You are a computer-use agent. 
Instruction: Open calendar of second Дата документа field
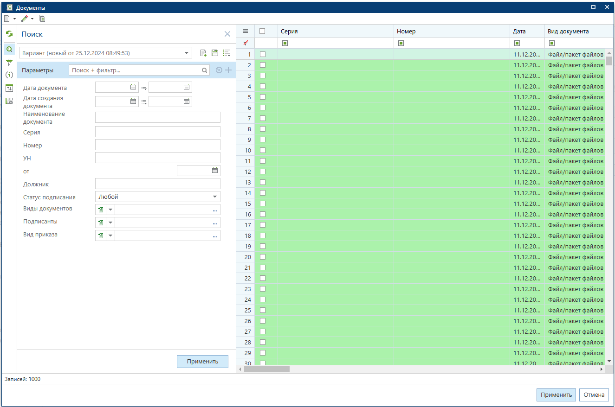[187, 87]
